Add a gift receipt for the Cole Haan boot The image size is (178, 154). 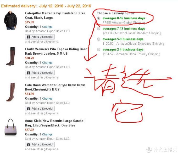[x=40, y=109]
